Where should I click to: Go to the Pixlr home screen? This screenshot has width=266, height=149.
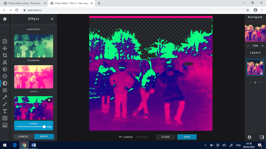click(x=5, y=19)
